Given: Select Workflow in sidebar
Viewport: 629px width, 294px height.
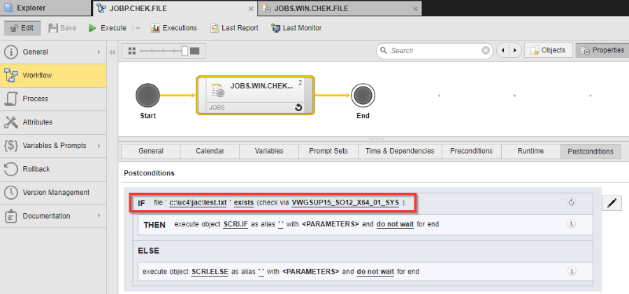Looking at the screenshot, I should 53,75.
